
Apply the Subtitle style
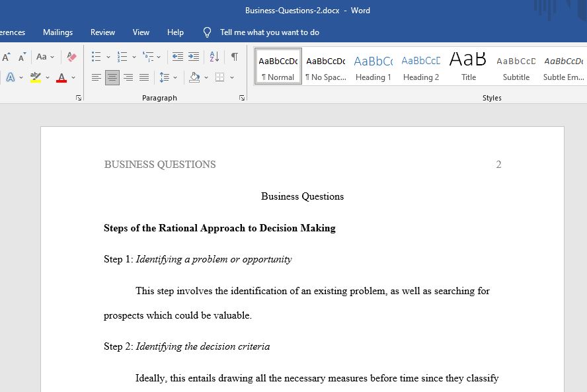coord(516,67)
